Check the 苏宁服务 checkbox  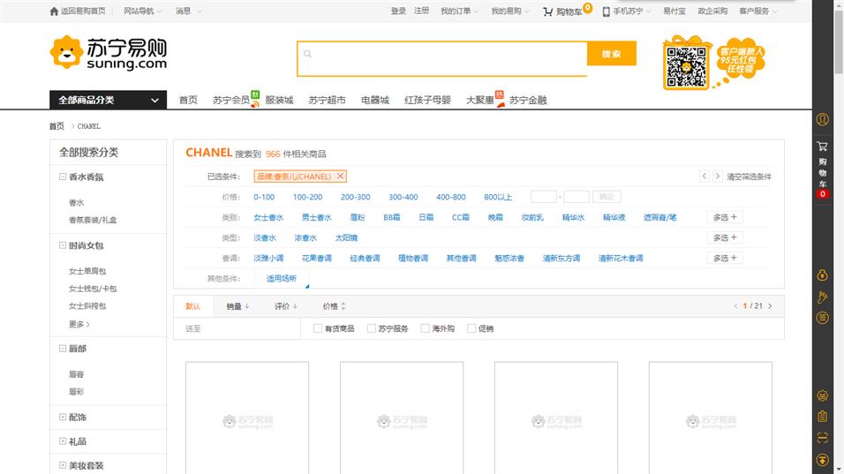click(x=372, y=328)
